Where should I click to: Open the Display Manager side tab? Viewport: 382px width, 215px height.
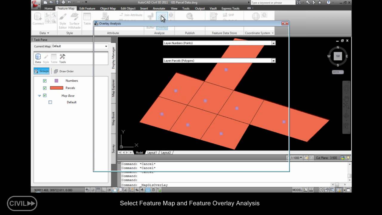coord(113,58)
